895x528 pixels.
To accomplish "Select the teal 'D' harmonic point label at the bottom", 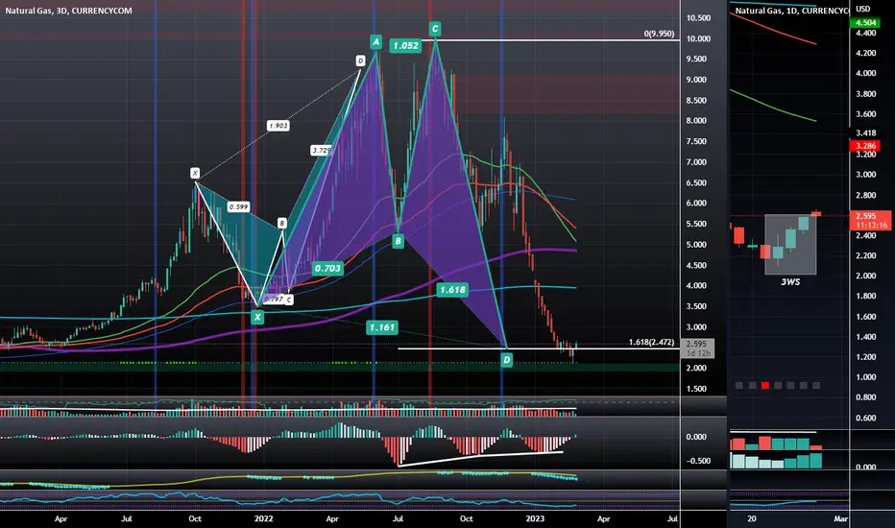I will tap(506, 360).
